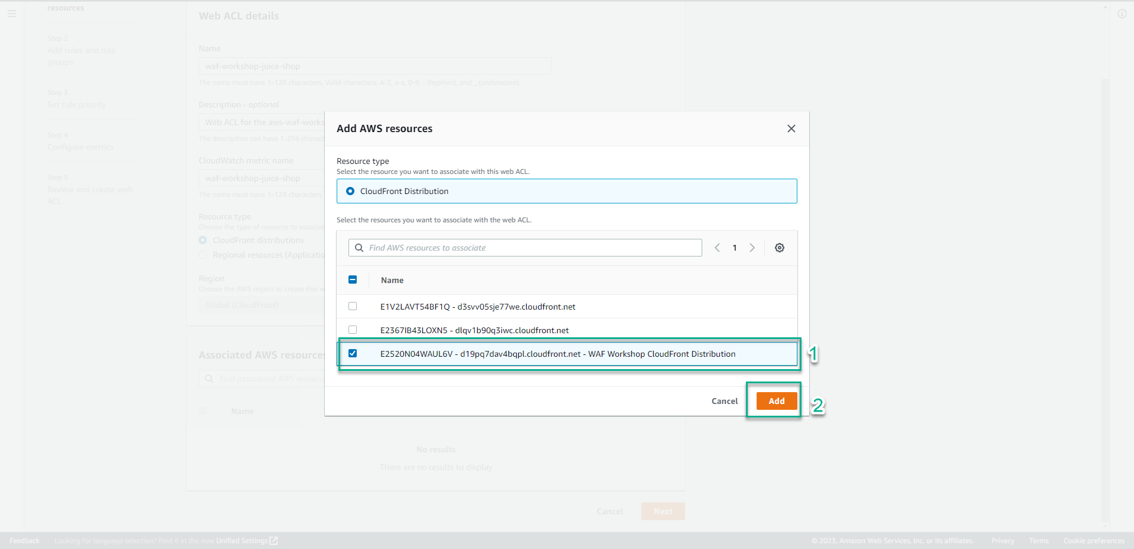Image resolution: width=1134 pixels, height=549 pixels.
Task: Focus the Find AWS resources search box
Action: click(x=526, y=248)
